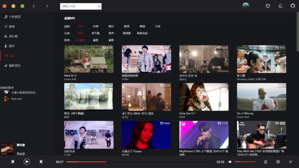Image resolution: width=299 pixels, height=168 pixels.
Task: Filter category by 原声
Action: point(111,33)
